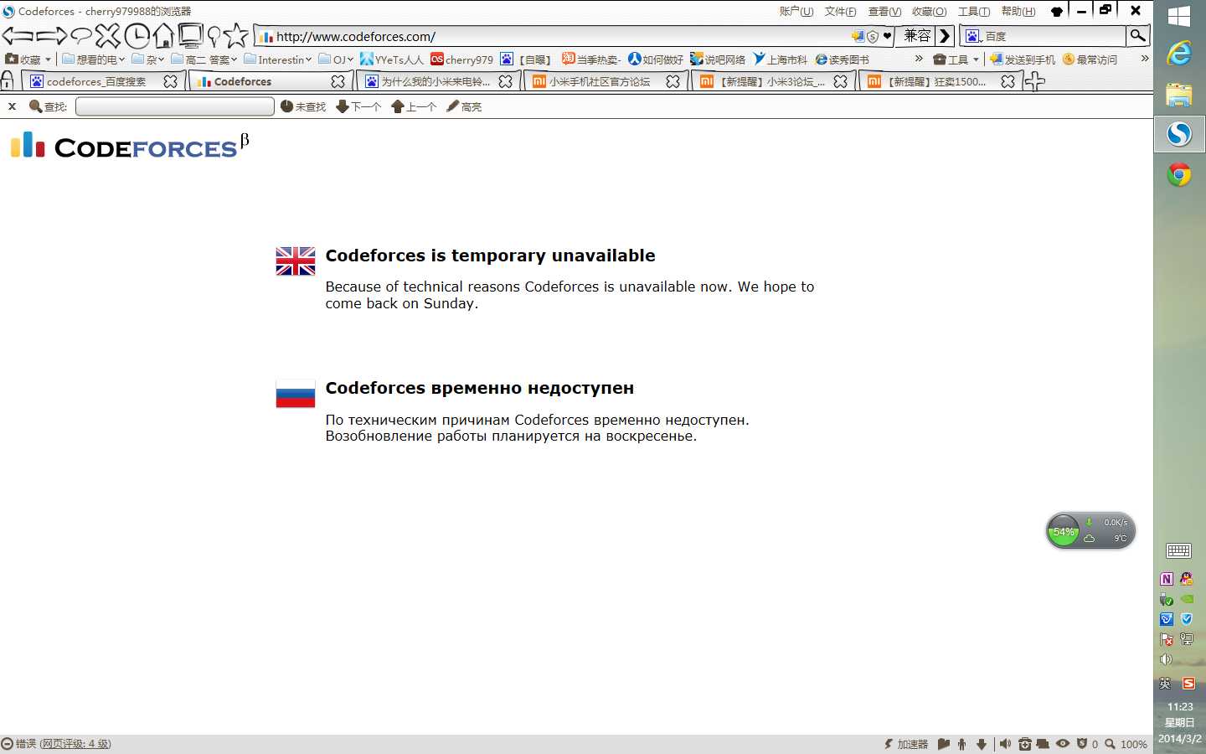Open the 上海市科 bookmark
Viewport: 1206px width, 754px height.
pos(780,59)
